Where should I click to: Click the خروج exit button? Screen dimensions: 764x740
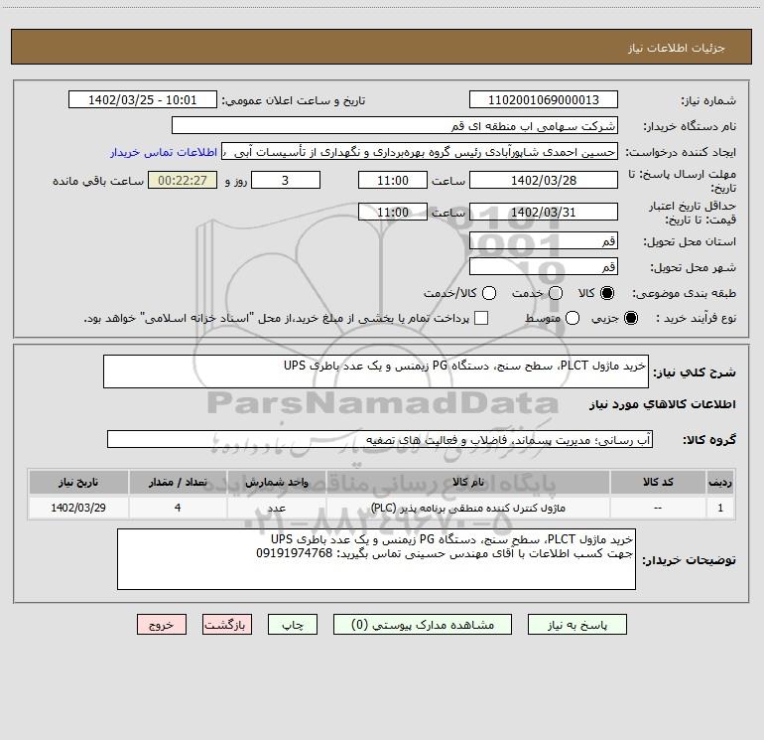(x=162, y=625)
